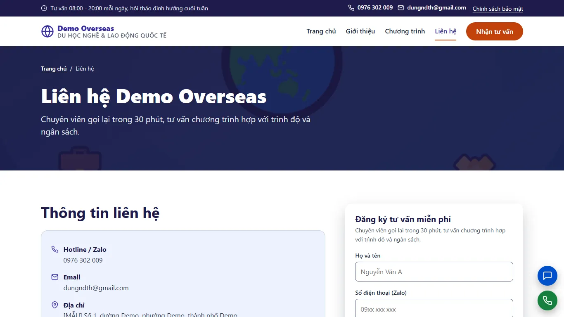This screenshot has height=317, width=564.
Task: Click the phone icon in the top bar
Action: 351,8
